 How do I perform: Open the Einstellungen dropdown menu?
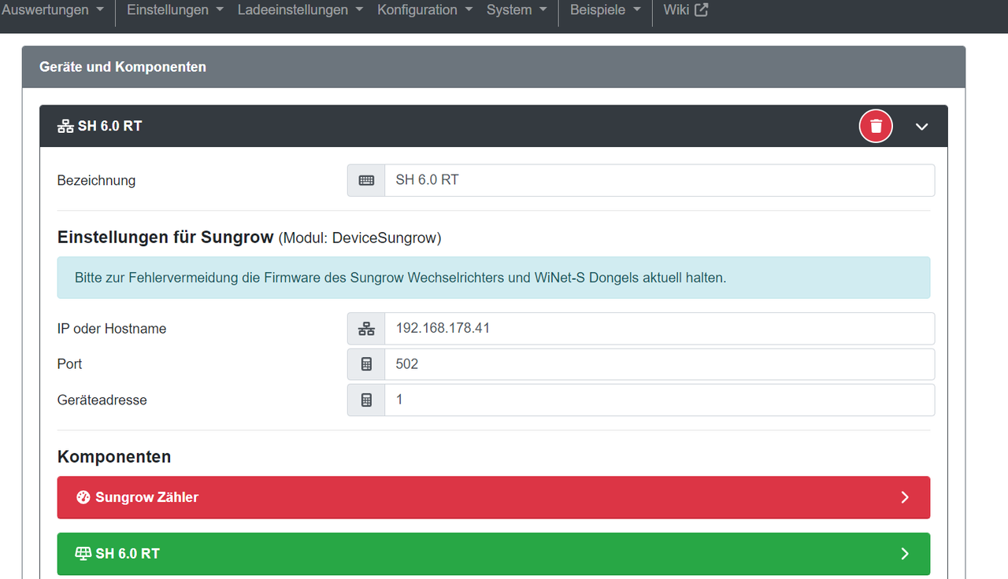pyautogui.click(x=175, y=10)
